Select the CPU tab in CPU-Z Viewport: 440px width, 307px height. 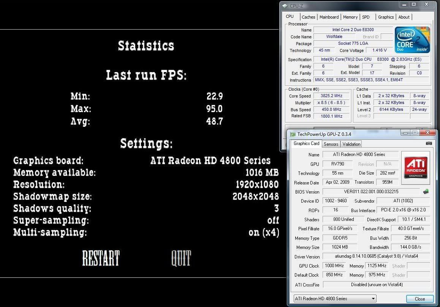tap(290, 17)
